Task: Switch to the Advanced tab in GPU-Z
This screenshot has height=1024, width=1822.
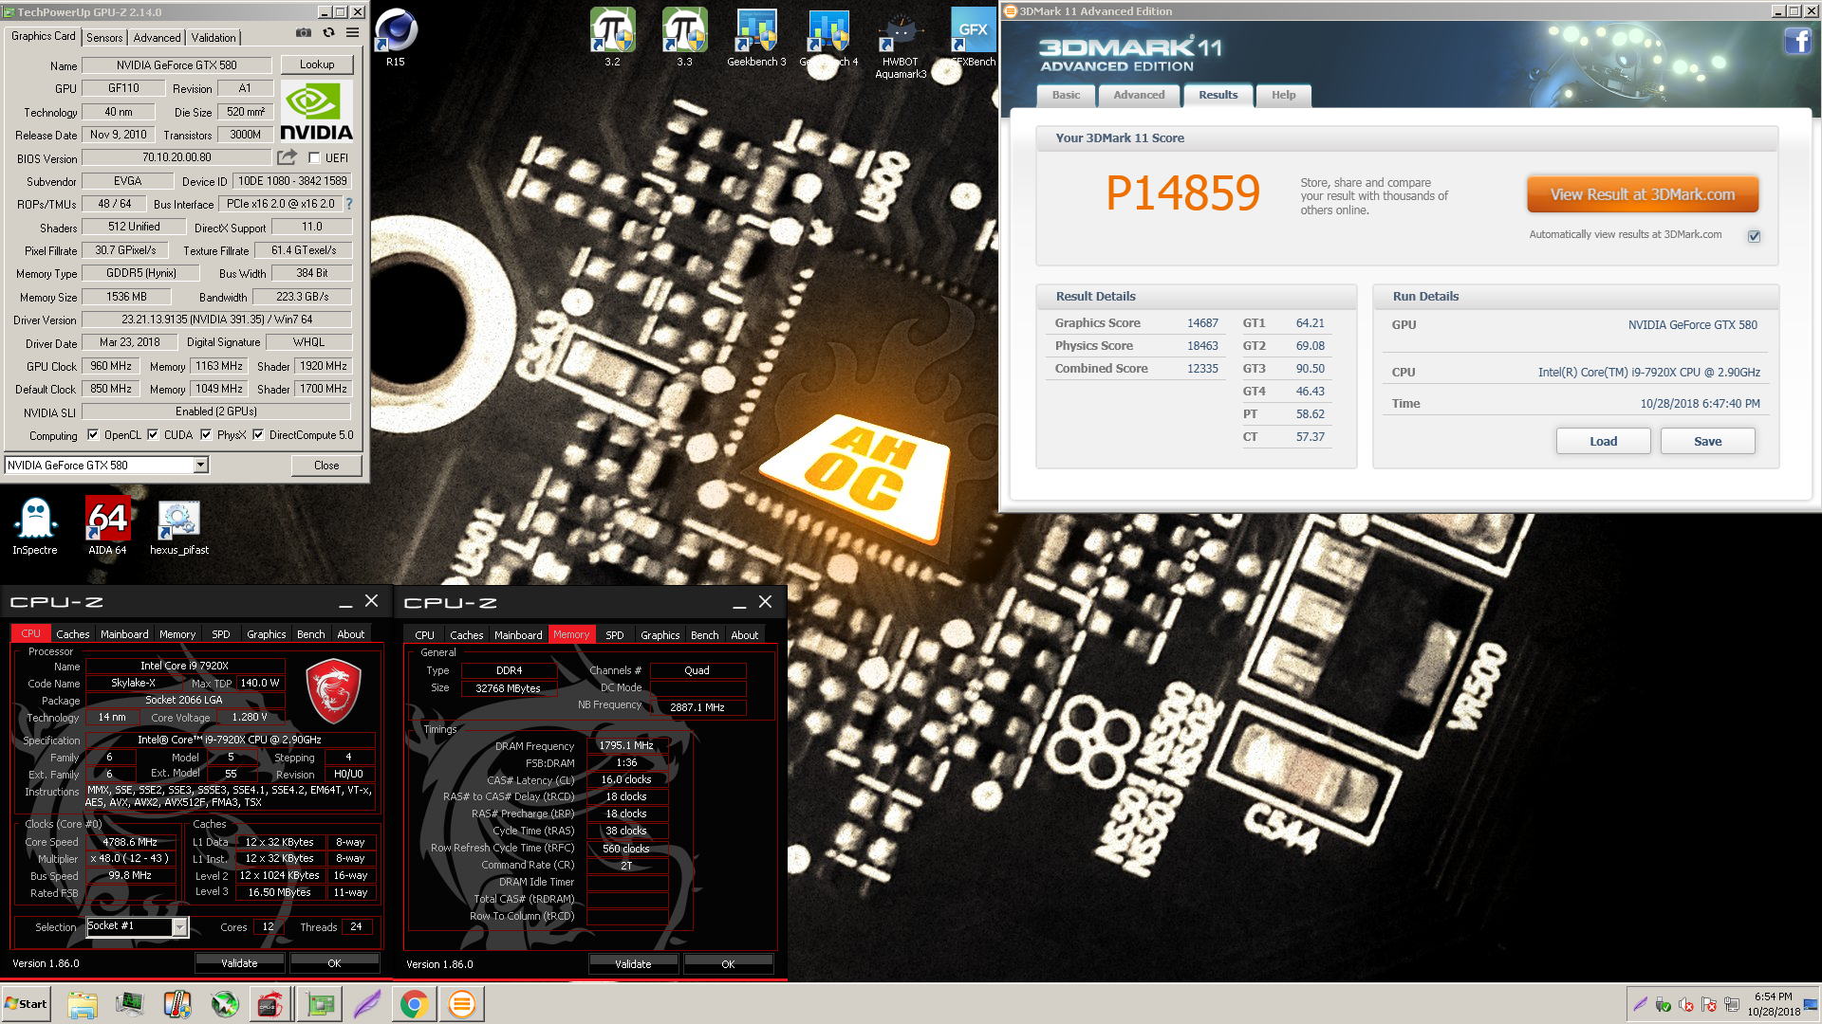Action: (x=157, y=38)
